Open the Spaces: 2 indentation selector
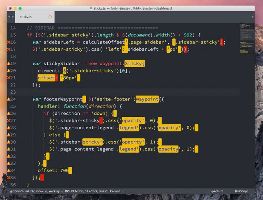This screenshot has height=200, width=263. [217, 191]
